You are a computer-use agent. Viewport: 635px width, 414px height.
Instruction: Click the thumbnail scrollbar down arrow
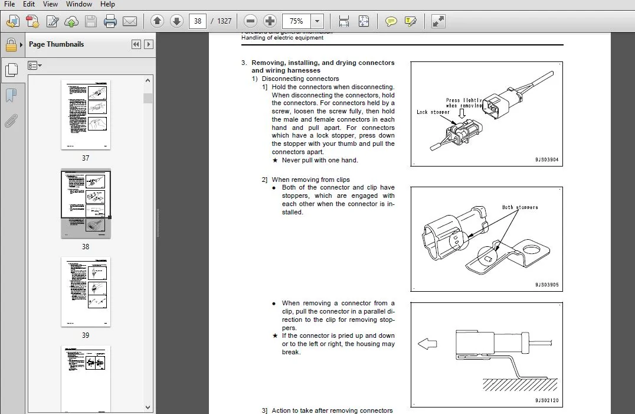[148, 407]
